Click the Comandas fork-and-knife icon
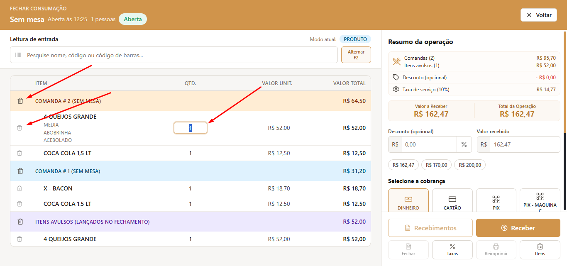 point(396,61)
